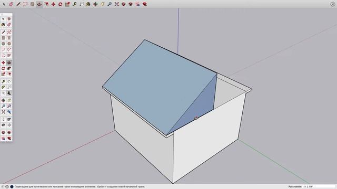Activate Orbit in left tool palette
The height and width of the screenshot is (189, 337).
(3, 100)
